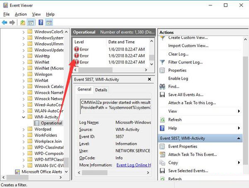Screen dimensions: 249x188
Task: Click the first Error row red icon
Action: pos(76,49)
